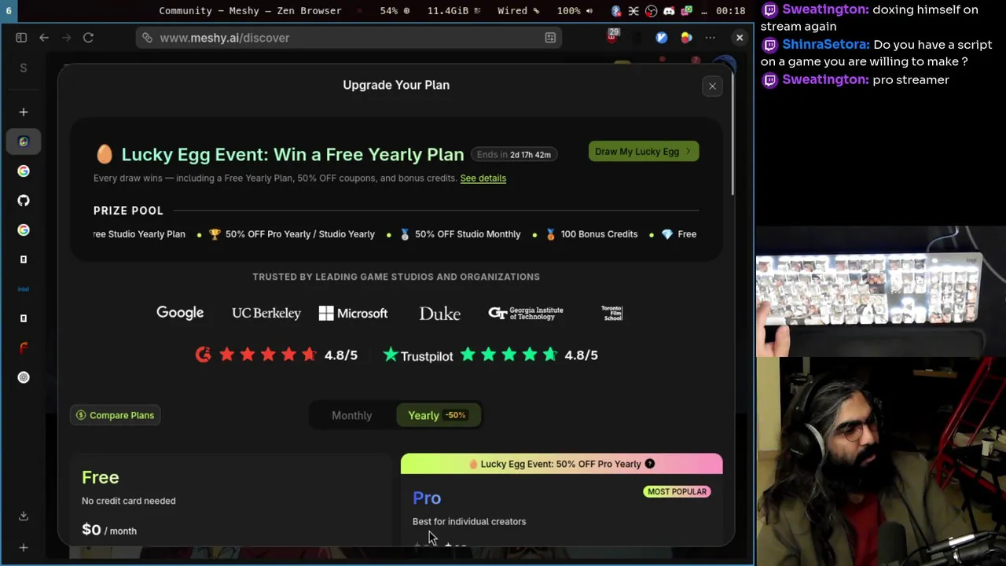This screenshot has width=1006, height=566.
Task: Go back with the browser back arrow
Action: click(x=44, y=38)
